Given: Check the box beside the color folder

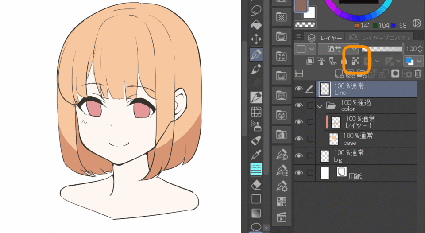Looking at the screenshot, I should 310,105.
